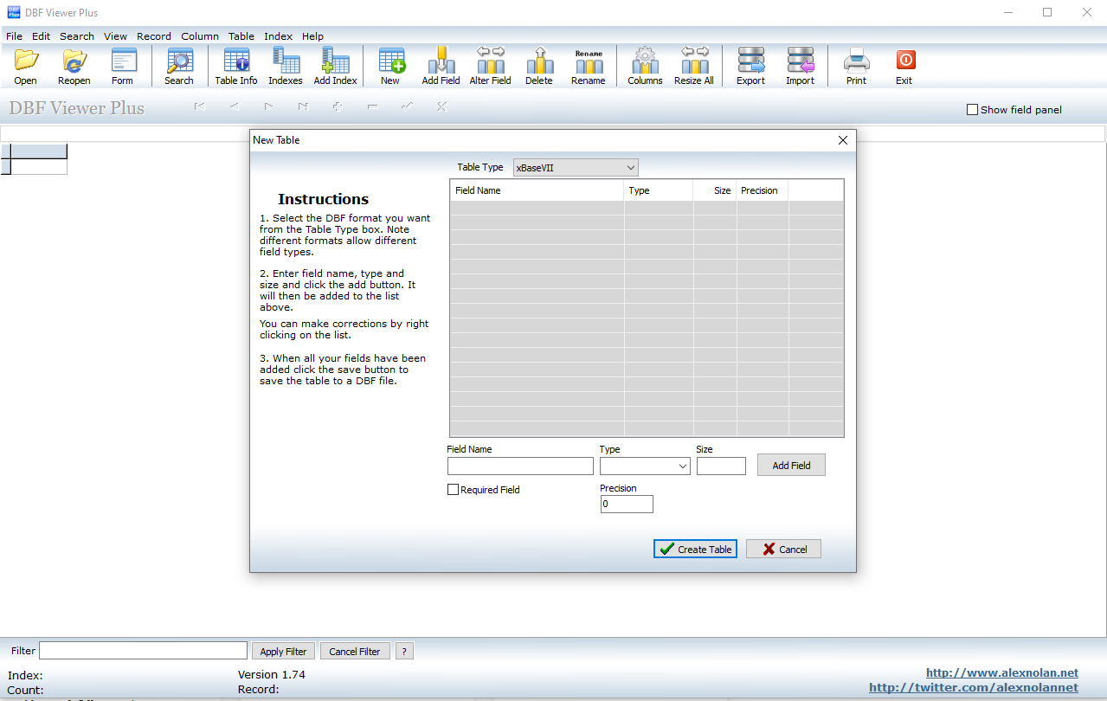Click the Field Name column header
Screen dimensions: 1107x701
[537, 190]
